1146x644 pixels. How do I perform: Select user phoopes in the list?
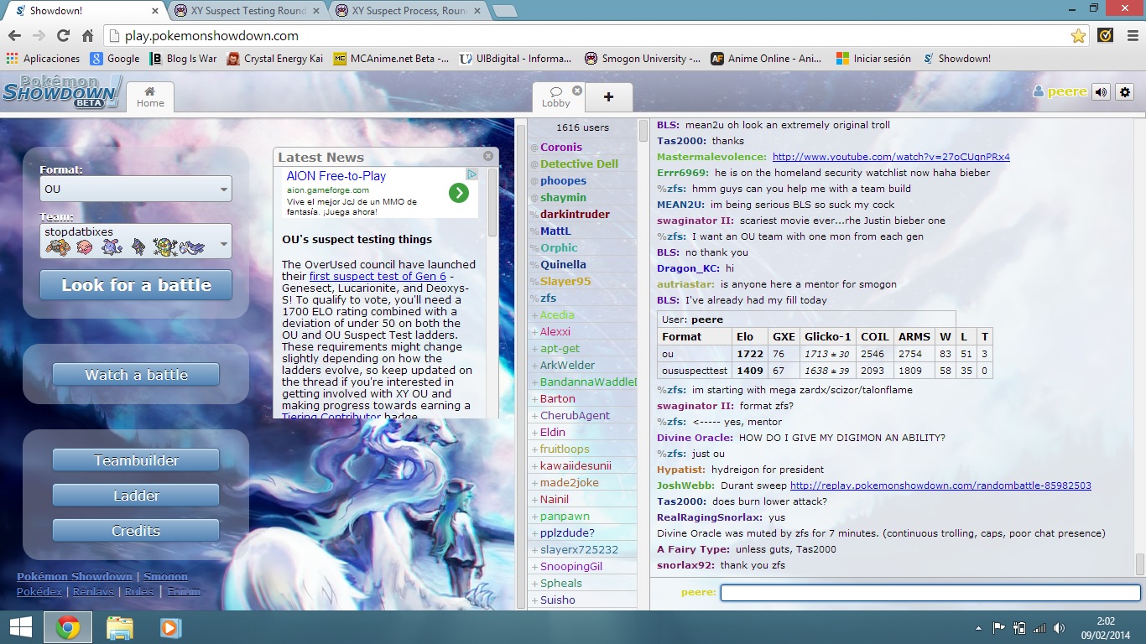click(x=563, y=180)
